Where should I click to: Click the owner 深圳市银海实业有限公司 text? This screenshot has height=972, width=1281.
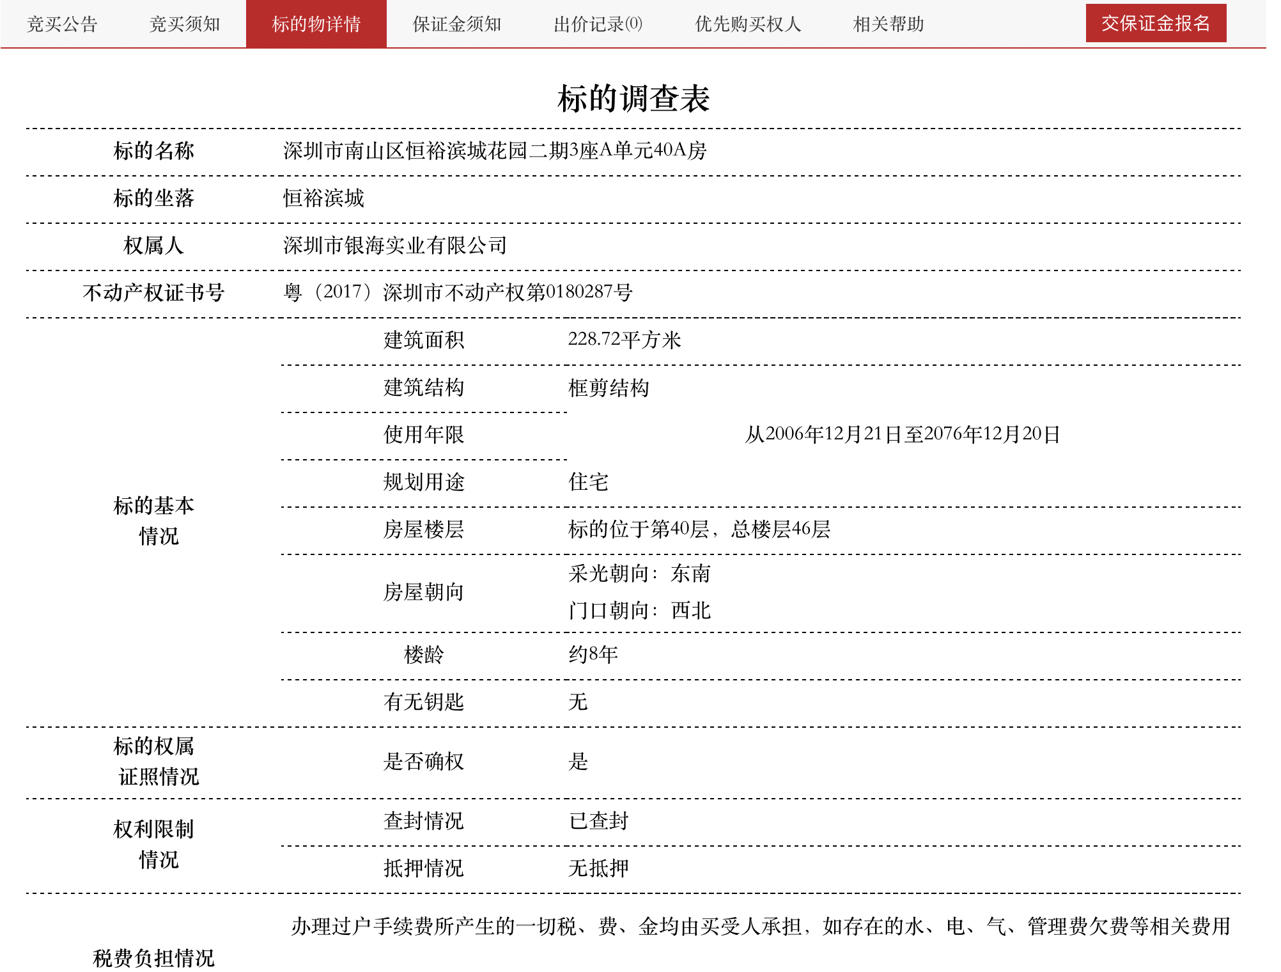pyautogui.click(x=394, y=246)
